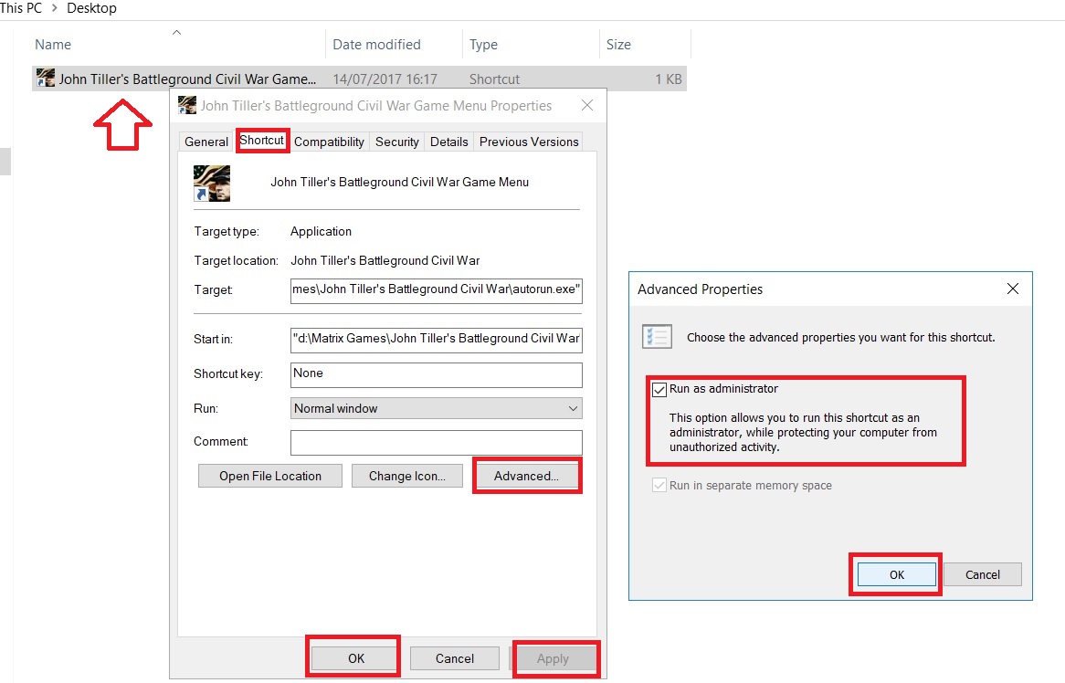Switch to the General tab

point(206,142)
